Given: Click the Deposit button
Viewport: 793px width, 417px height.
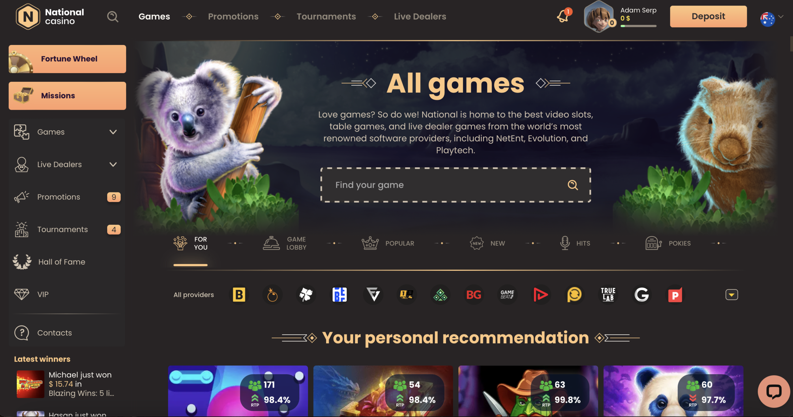Looking at the screenshot, I should tap(708, 16).
